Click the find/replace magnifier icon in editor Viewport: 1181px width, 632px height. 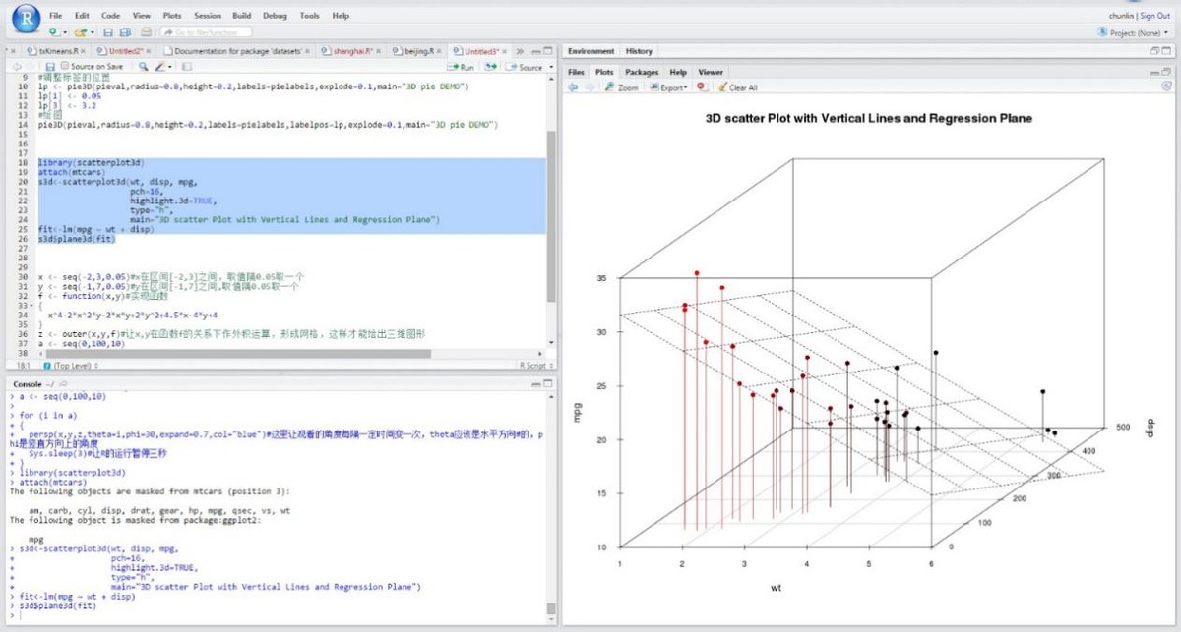coord(144,67)
